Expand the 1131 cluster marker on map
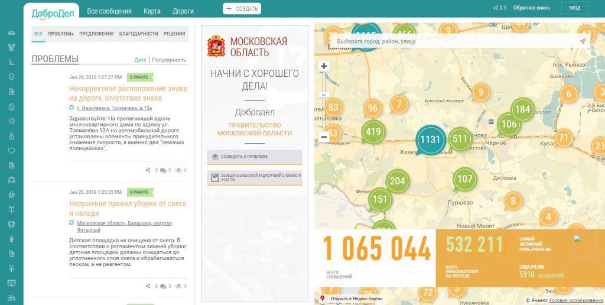The image size is (605, 305). point(430,139)
